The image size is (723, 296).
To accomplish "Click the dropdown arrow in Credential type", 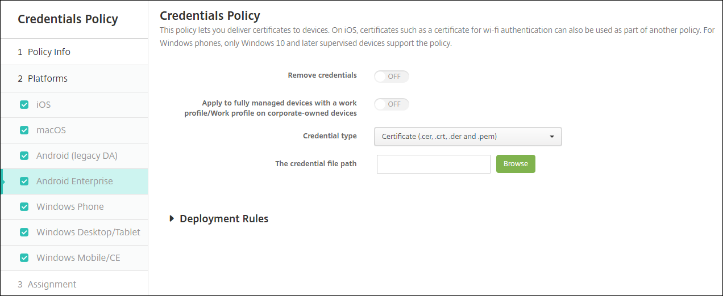I will (552, 137).
